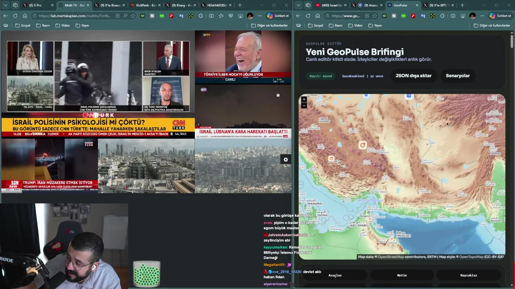Bookmark GeoPulse page with star icon
Screen dimensions: 515x289
375,16
